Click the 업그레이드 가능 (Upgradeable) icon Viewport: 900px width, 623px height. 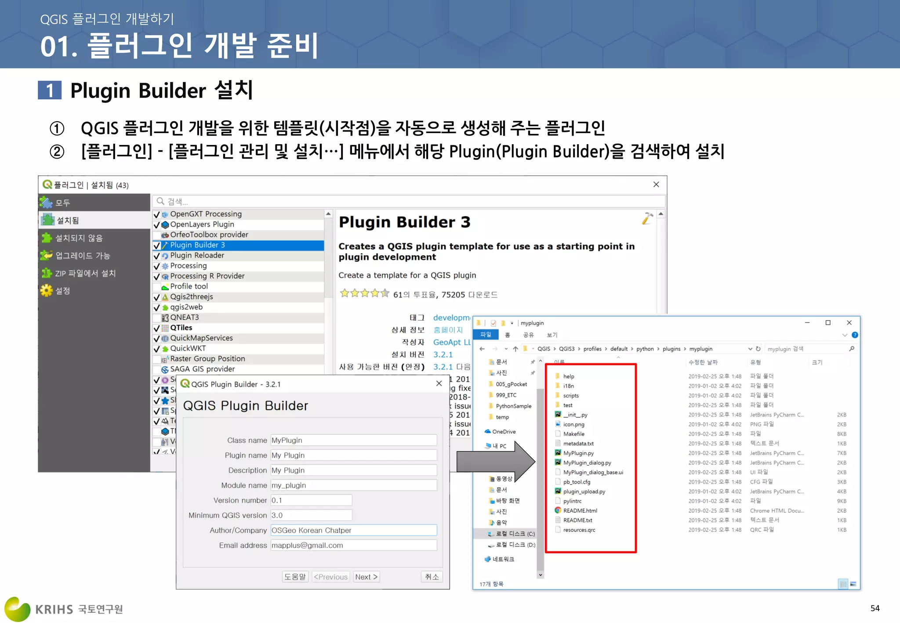pos(46,255)
